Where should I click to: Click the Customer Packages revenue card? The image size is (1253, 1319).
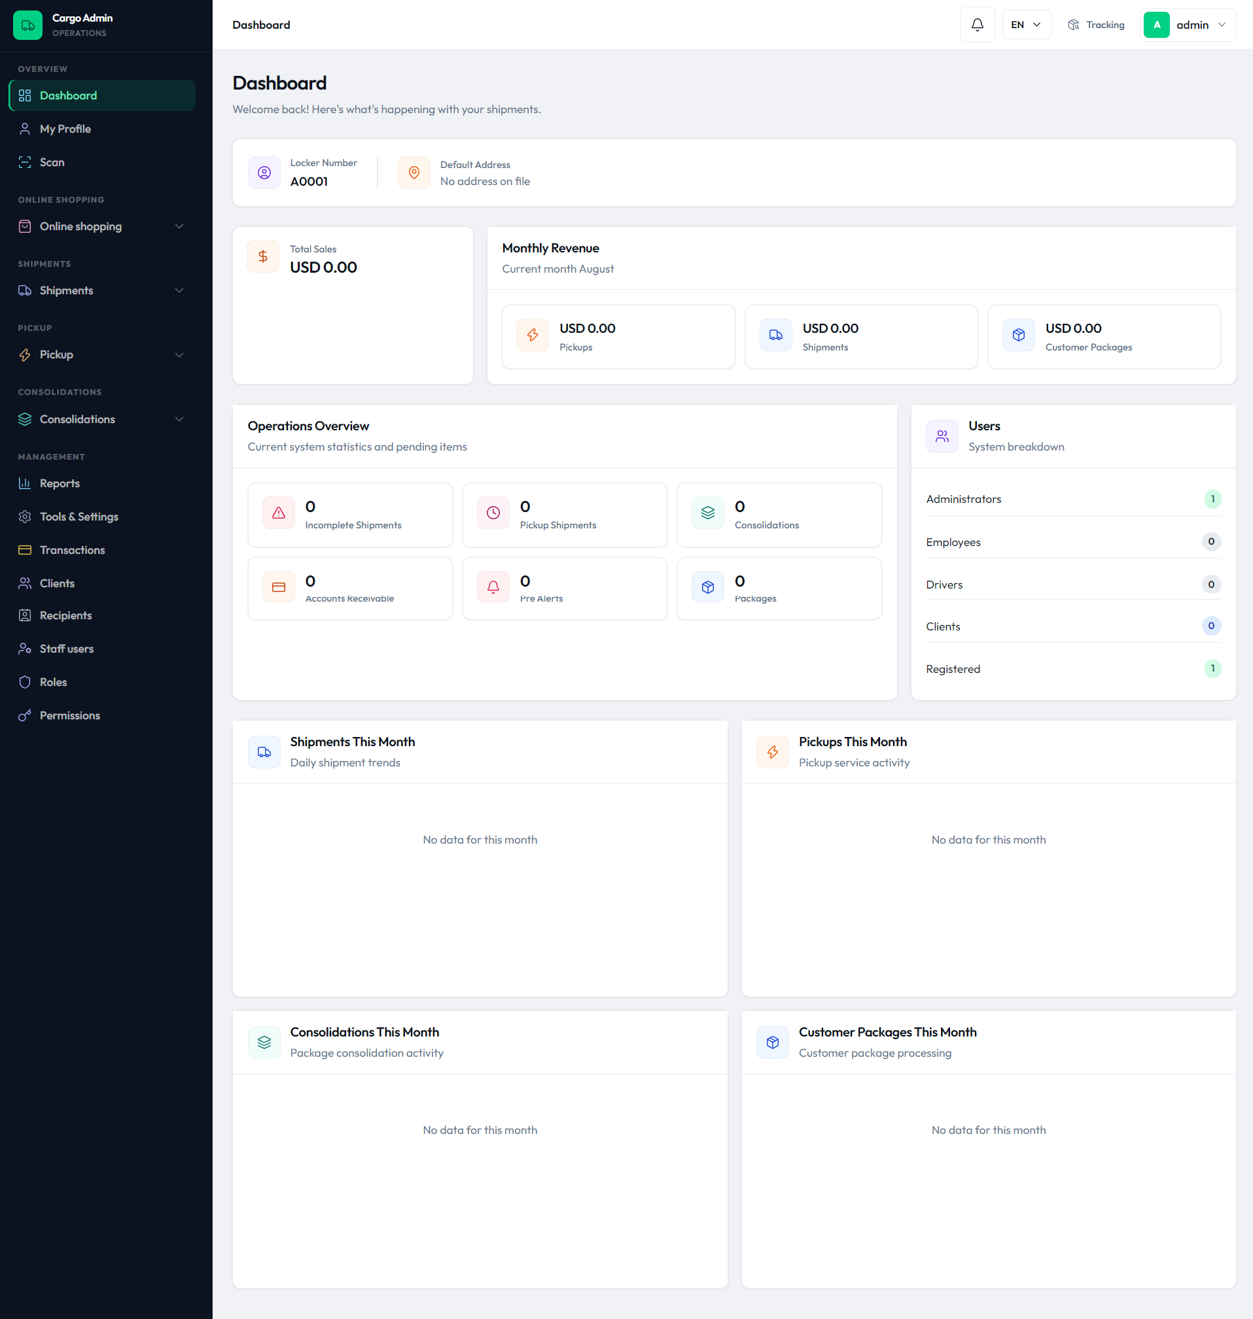(1104, 337)
